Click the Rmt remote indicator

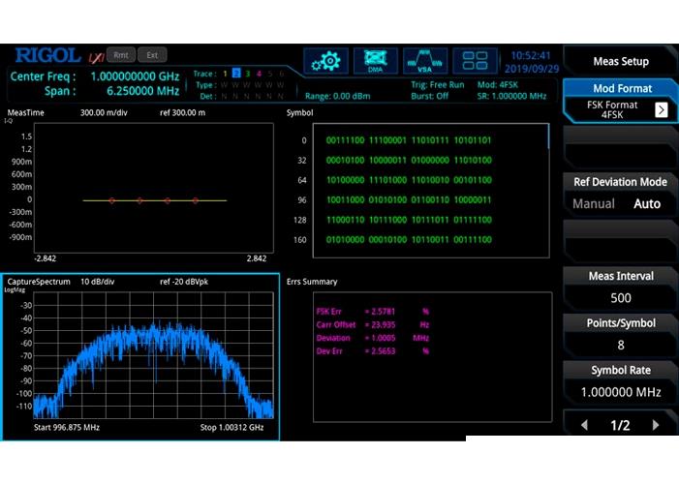[x=121, y=55]
